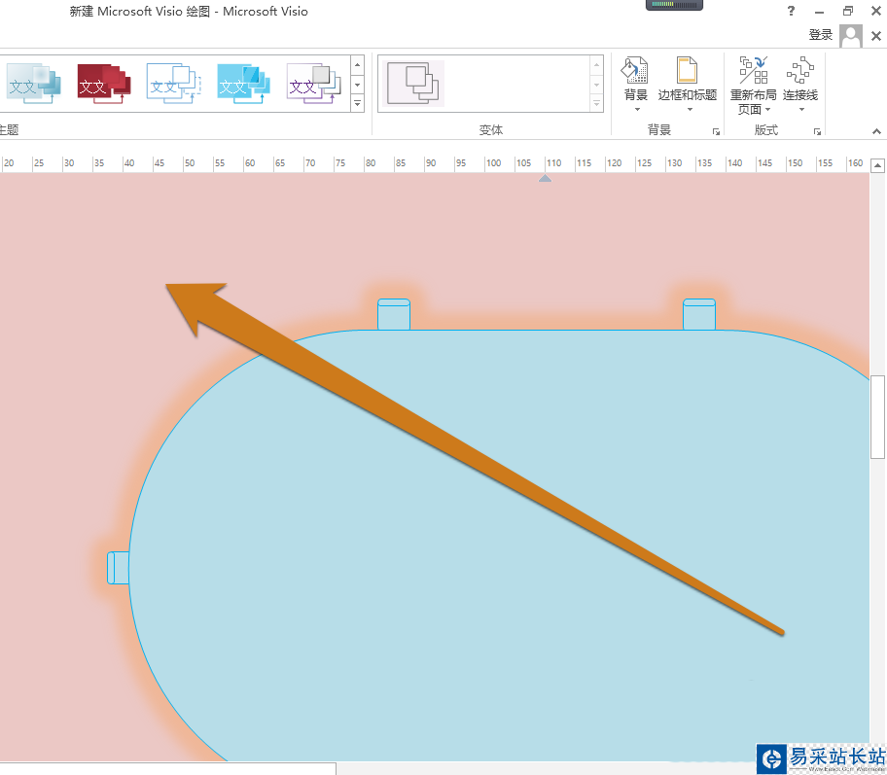Apply the purple and gray theme thumbnail

point(314,84)
